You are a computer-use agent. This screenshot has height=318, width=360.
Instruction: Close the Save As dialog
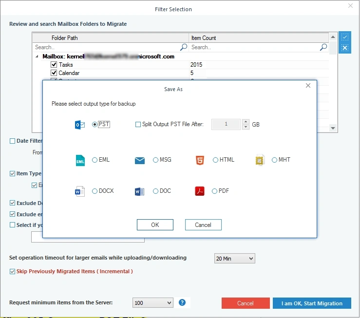308,86
